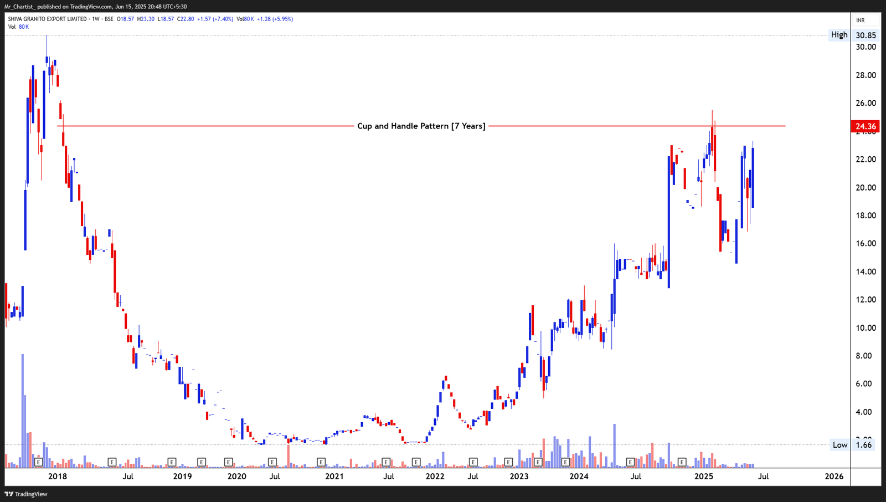
Task: Click the first earnings marker left of 2018
Action: pyautogui.click(x=38, y=462)
